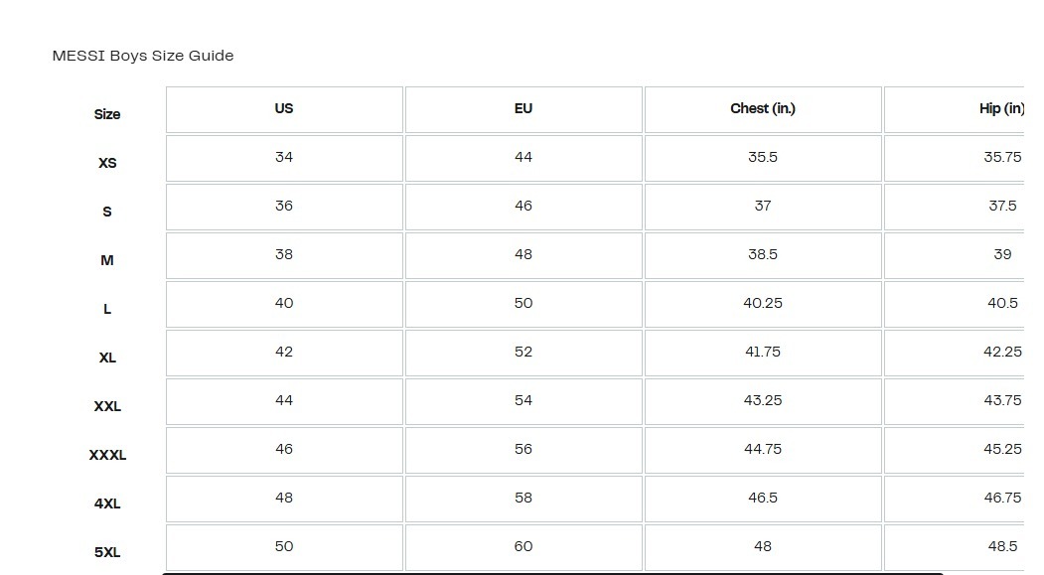
Task: Click the EU column header
Action: click(x=523, y=108)
